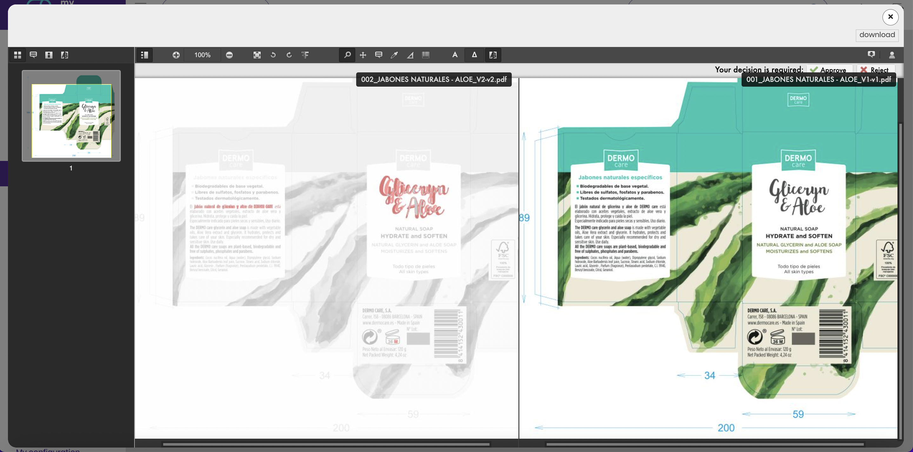Toggle the version compare mode in toolbar
Screen dimensions: 913x452
click(493, 55)
